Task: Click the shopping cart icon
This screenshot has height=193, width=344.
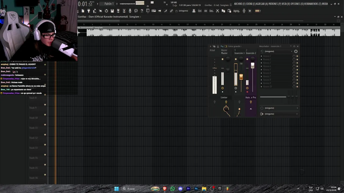Action: click(250, 11)
